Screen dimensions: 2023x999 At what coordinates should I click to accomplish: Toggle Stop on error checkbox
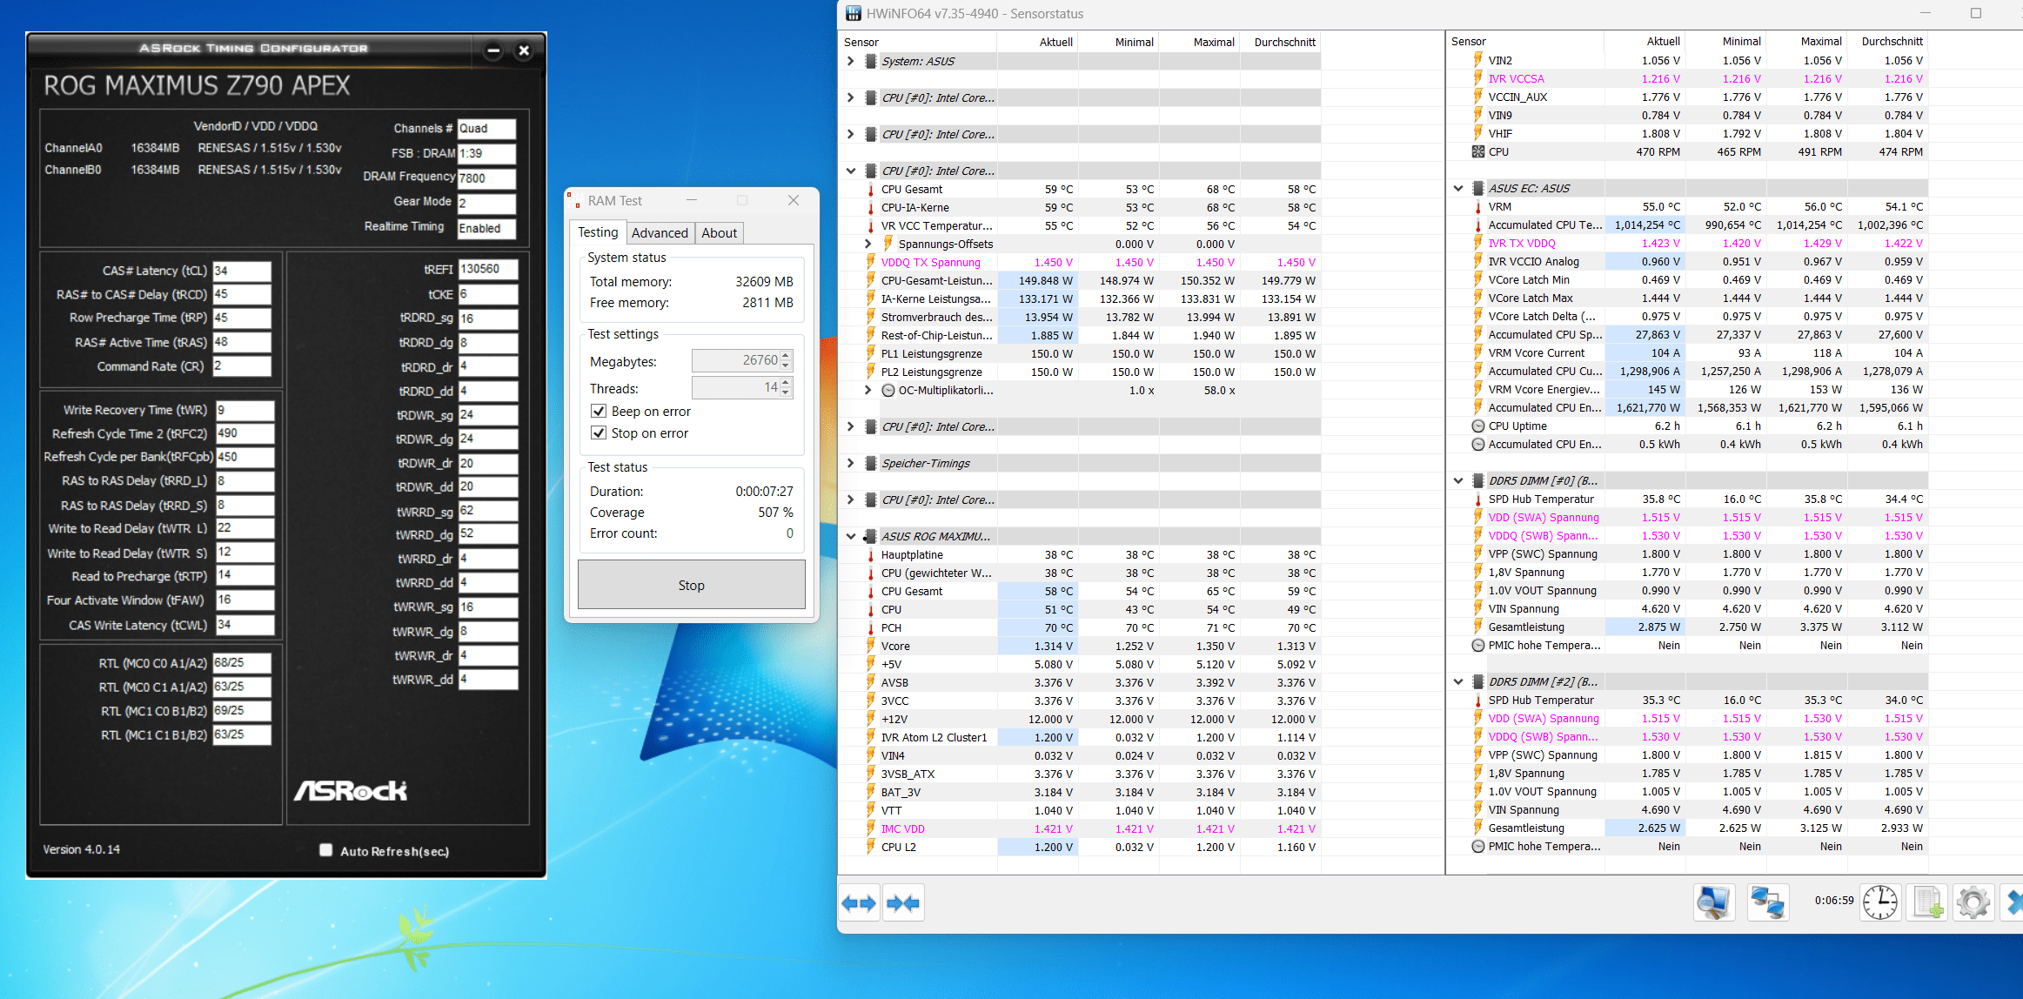[599, 432]
